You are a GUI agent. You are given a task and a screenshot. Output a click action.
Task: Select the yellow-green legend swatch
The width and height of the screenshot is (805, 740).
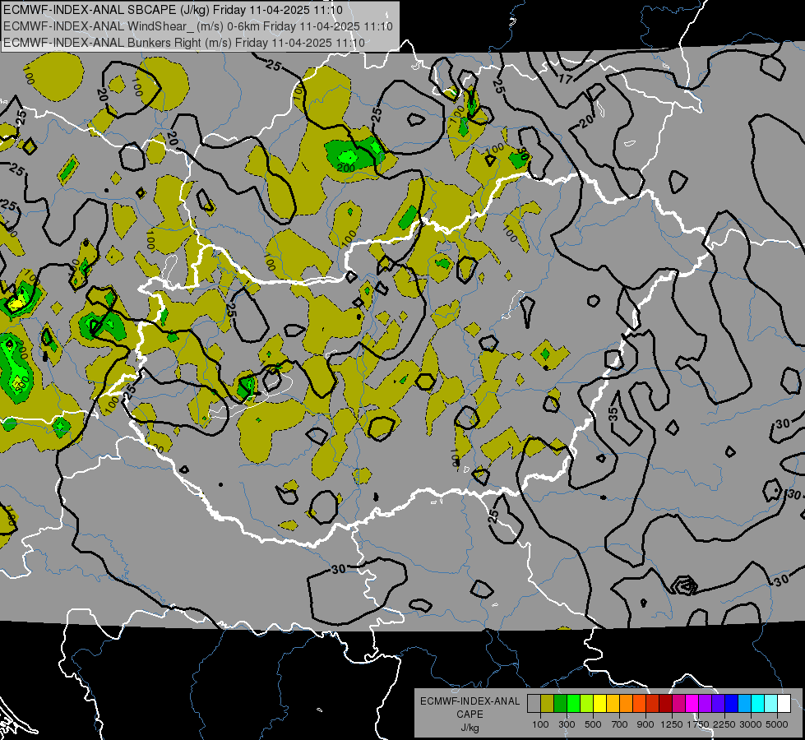pos(586,703)
